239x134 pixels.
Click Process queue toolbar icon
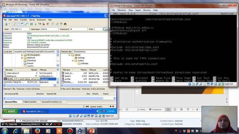pyautogui.click(x=35, y=24)
